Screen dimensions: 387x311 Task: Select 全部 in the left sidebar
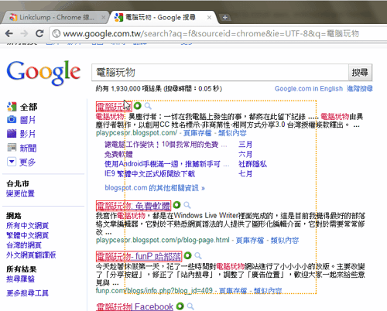coord(29,107)
